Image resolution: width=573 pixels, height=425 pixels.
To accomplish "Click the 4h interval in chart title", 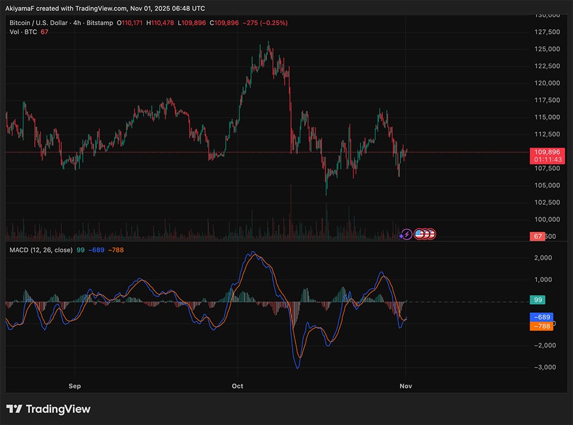I will [x=77, y=23].
